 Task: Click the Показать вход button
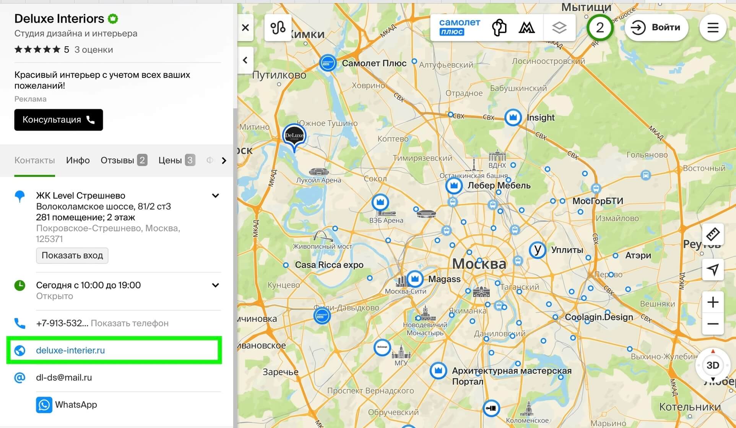(x=72, y=255)
